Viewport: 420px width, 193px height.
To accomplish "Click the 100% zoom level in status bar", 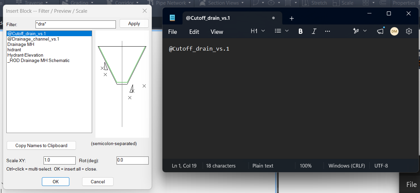I will click(305, 166).
